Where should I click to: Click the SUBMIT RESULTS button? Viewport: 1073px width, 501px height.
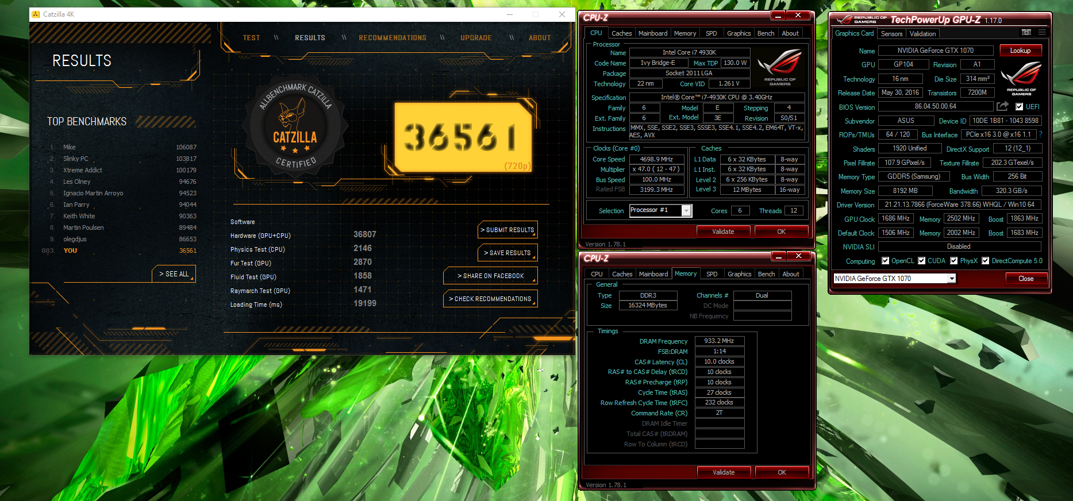[x=507, y=230]
